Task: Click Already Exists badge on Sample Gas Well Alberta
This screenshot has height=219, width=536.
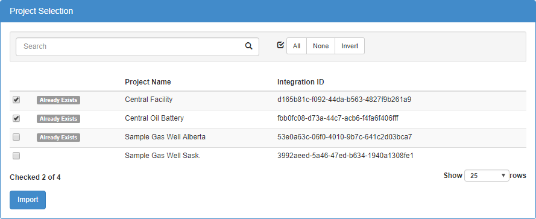Action: [58, 138]
